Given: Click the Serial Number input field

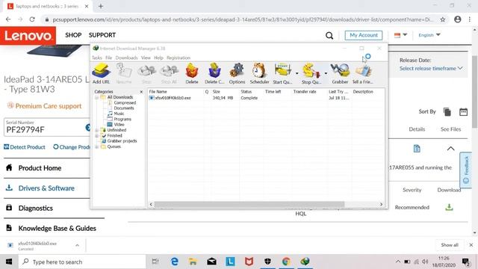Looking at the screenshot, I should click(47, 127).
